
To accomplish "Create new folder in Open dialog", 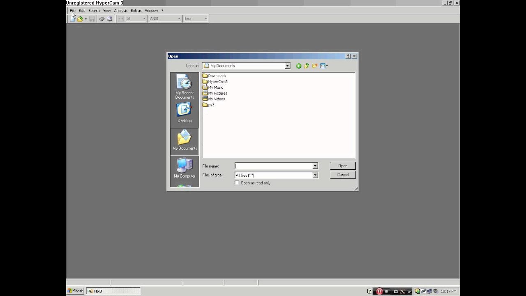I will click(x=315, y=66).
